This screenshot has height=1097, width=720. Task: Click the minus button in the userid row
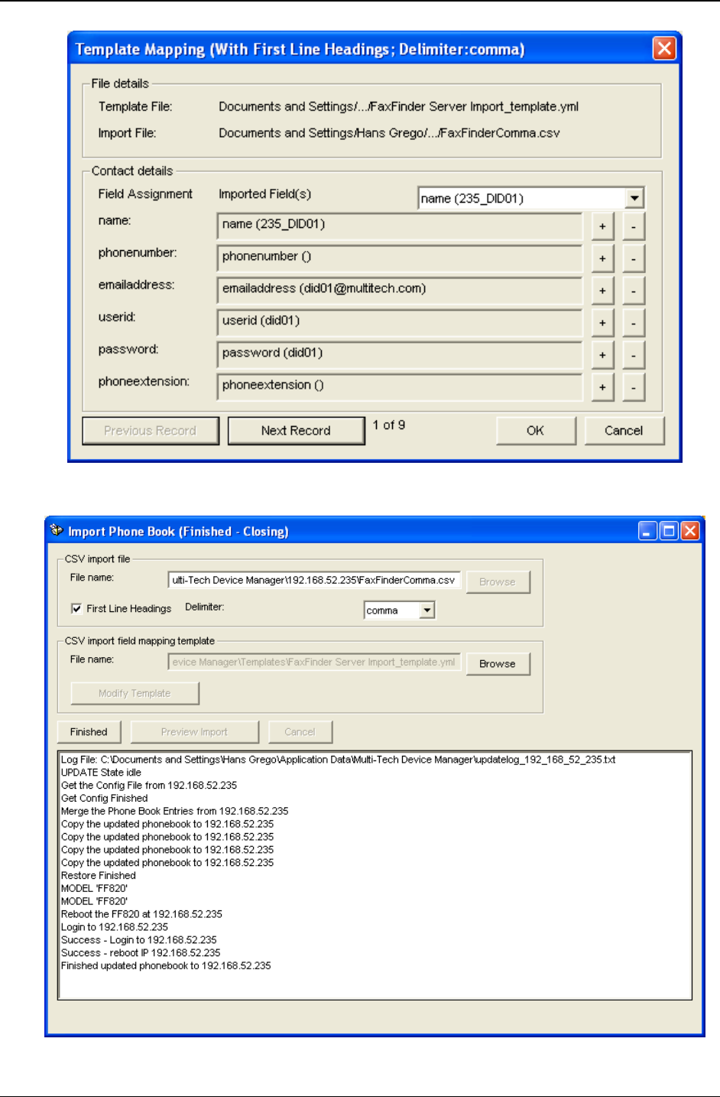(634, 323)
